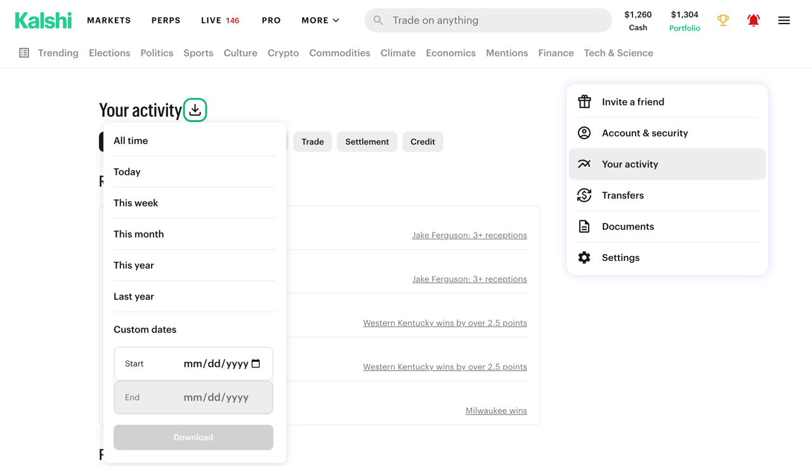Viewport: 812px width, 466px height.
Task: Open PERPS in top navigation
Action: pos(166,20)
